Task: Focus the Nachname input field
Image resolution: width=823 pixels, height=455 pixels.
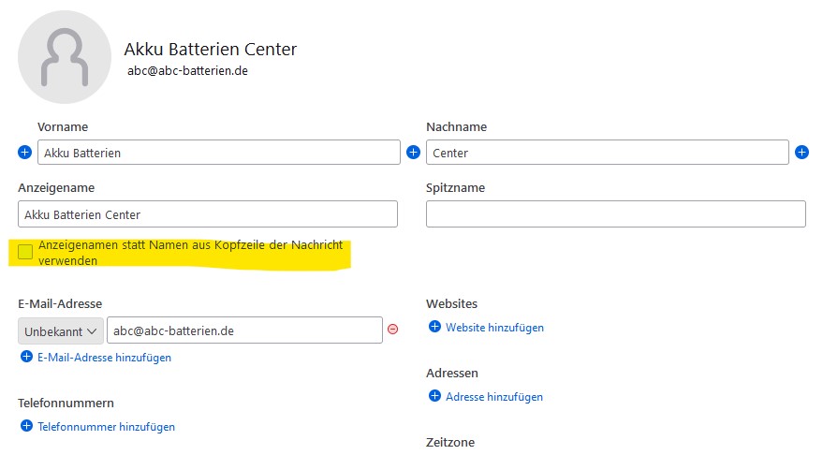Action: [x=607, y=153]
